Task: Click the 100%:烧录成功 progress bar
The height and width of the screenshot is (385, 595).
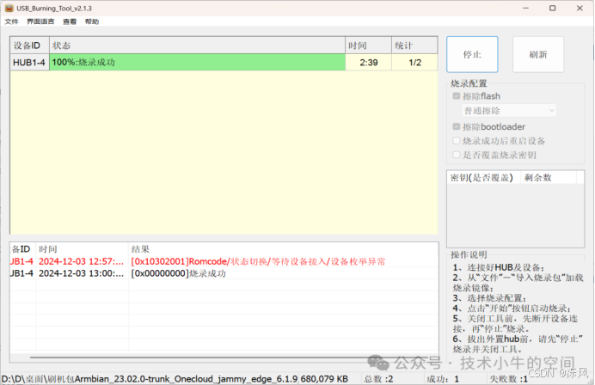Action: (x=197, y=62)
